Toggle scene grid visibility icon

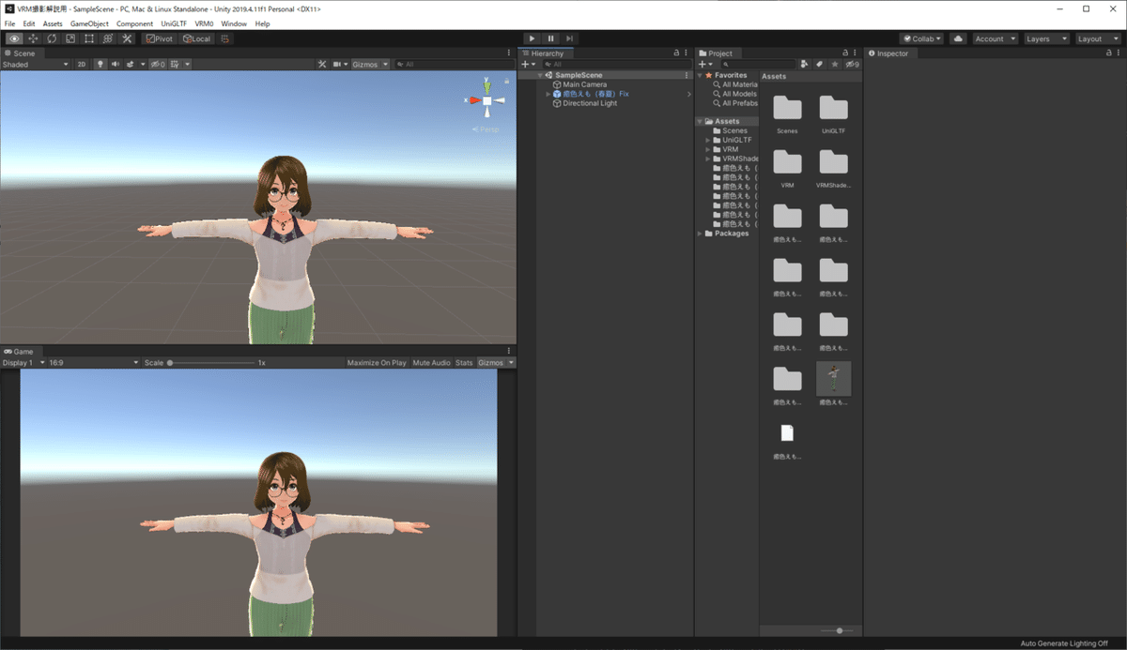pos(176,64)
